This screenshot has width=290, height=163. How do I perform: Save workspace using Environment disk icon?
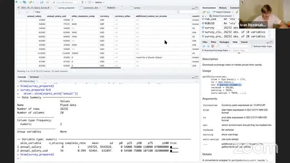(208, 12)
